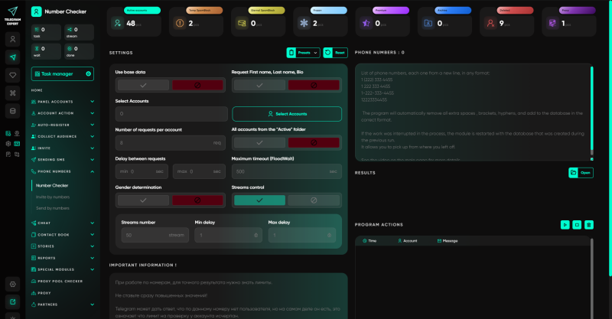
Task: Open Invite by numbers menu item
Action: tap(53, 197)
